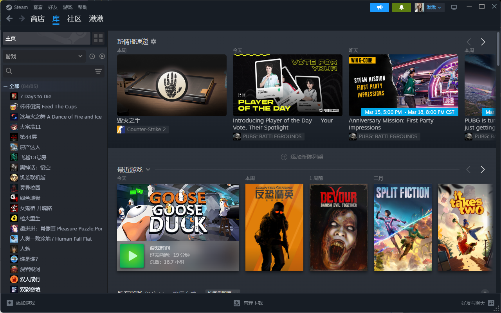The width and height of the screenshot is (501, 313).
Task: Click the recent activity clock icon
Action: (92, 56)
